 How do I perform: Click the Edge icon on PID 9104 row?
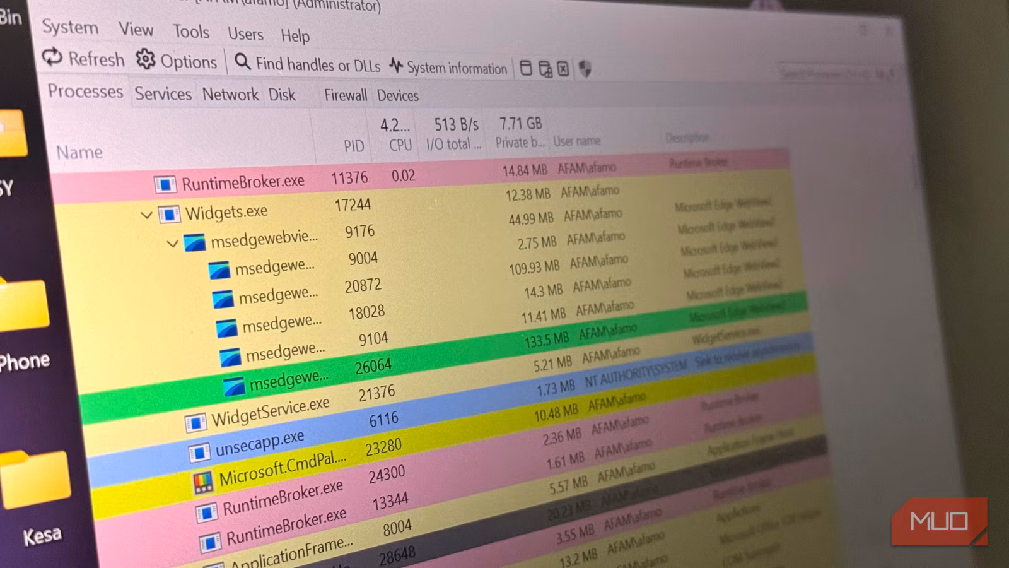230,357
